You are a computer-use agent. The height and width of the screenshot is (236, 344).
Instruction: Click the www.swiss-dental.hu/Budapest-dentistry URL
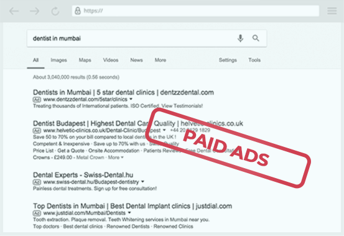91,182
